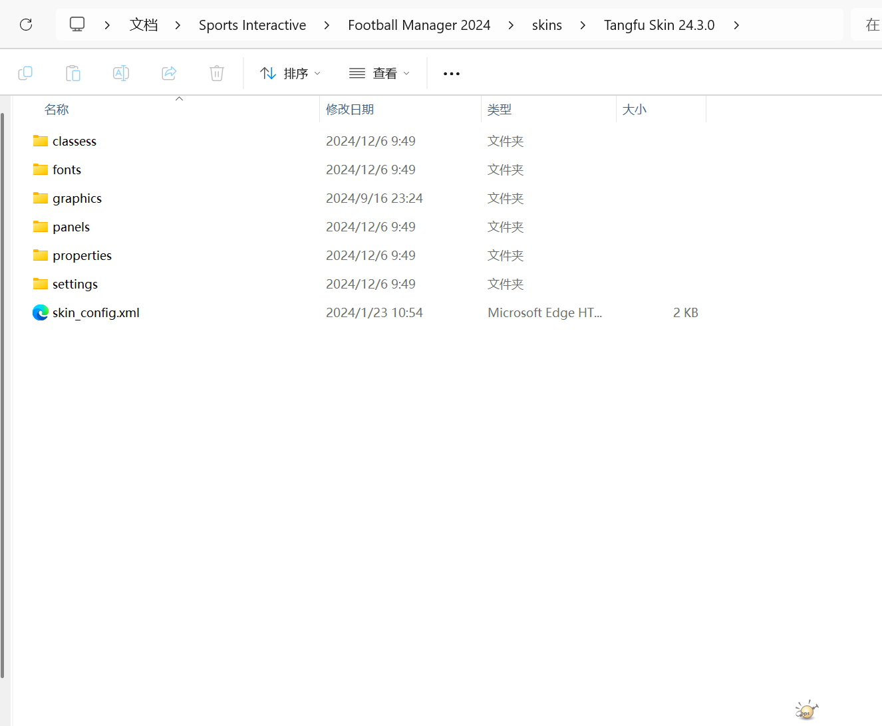Go to Football Manager 2024 breadcrumb

coord(419,25)
